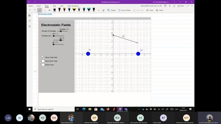Open Microsoft Edge from taskbar

pyautogui.click(x=84, y=109)
